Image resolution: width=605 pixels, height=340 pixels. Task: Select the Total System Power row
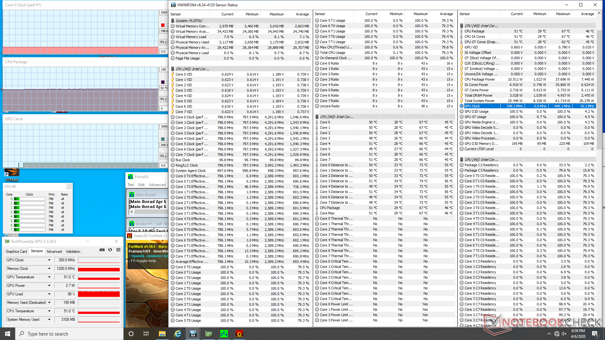click(528, 101)
